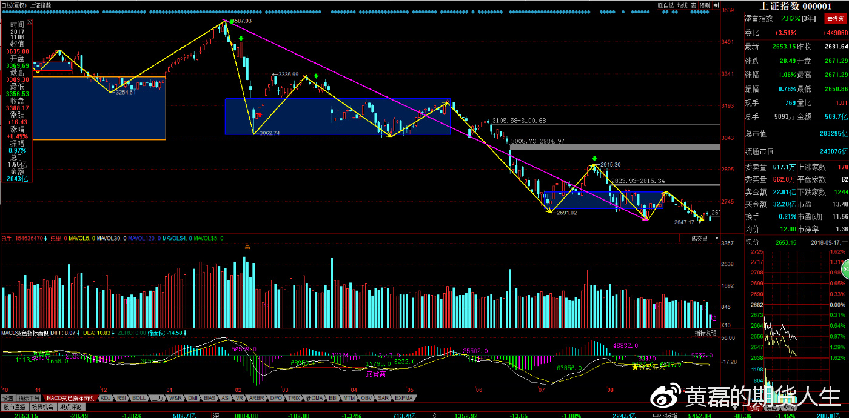Switch to the DPO indicator tab
The height and width of the screenshot is (418, 849).
point(275,398)
